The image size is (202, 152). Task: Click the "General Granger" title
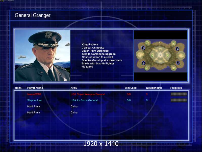click(33, 15)
